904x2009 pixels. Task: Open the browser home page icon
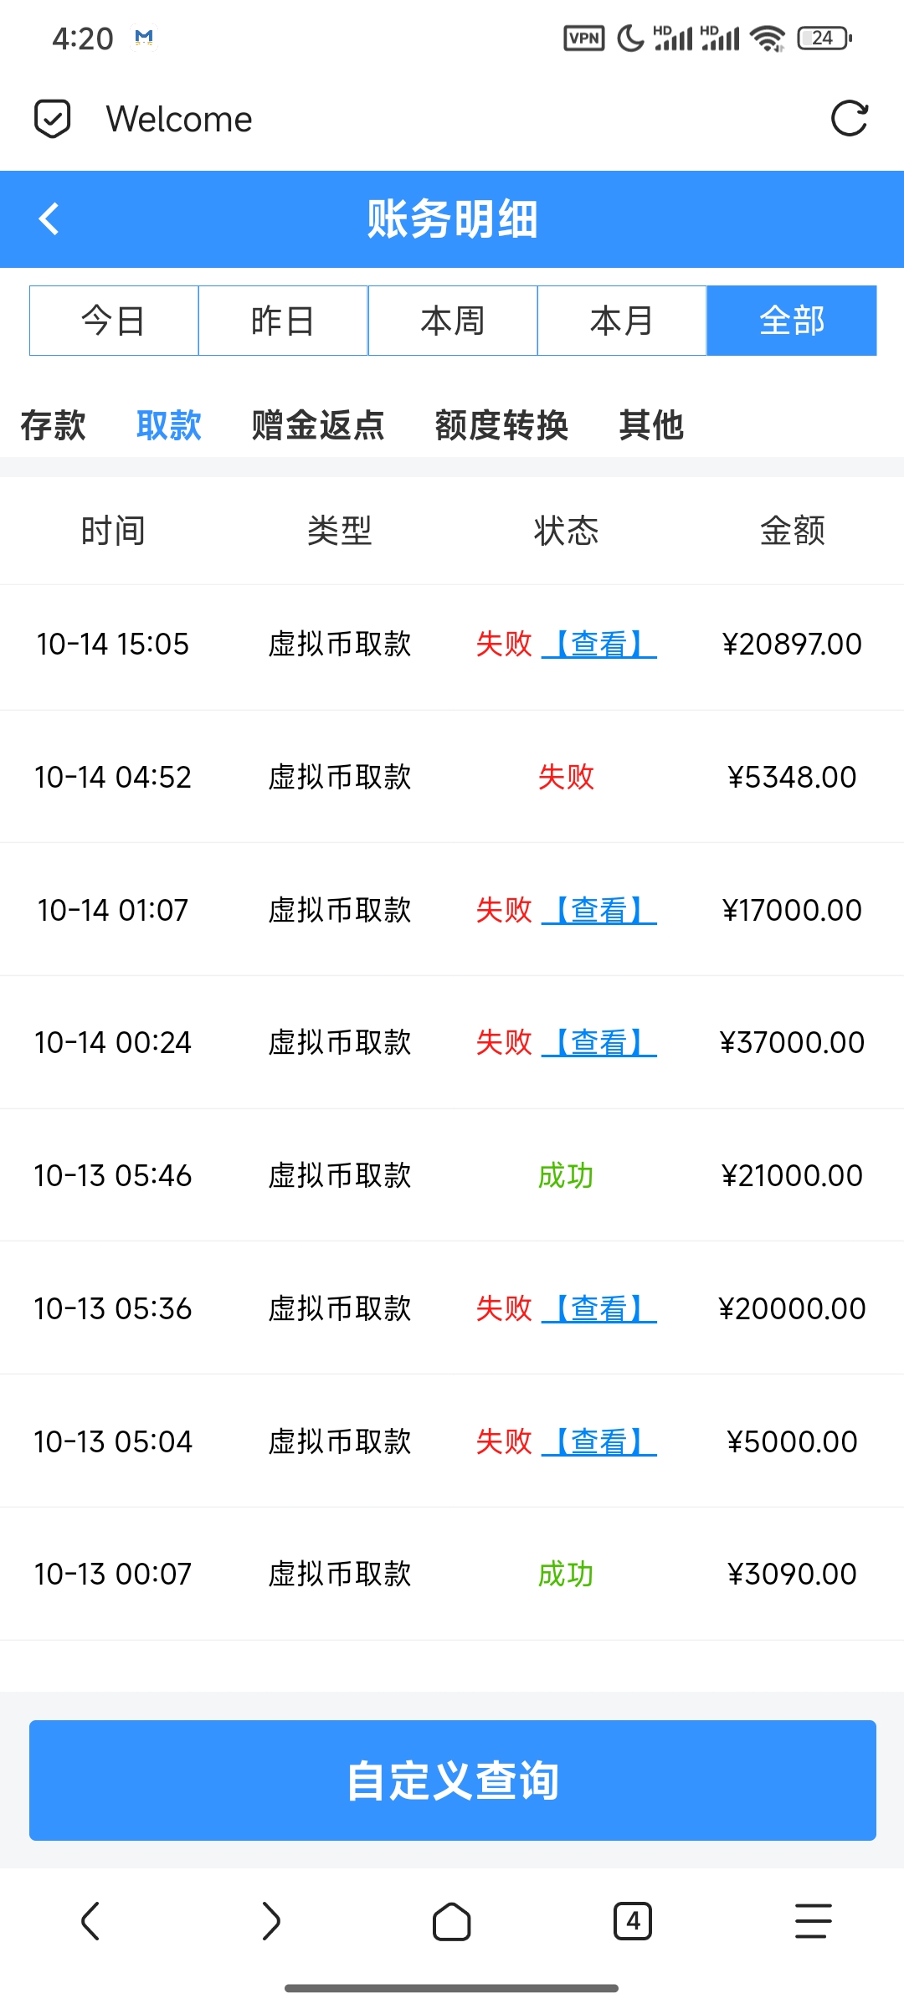click(x=452, y=1920)
